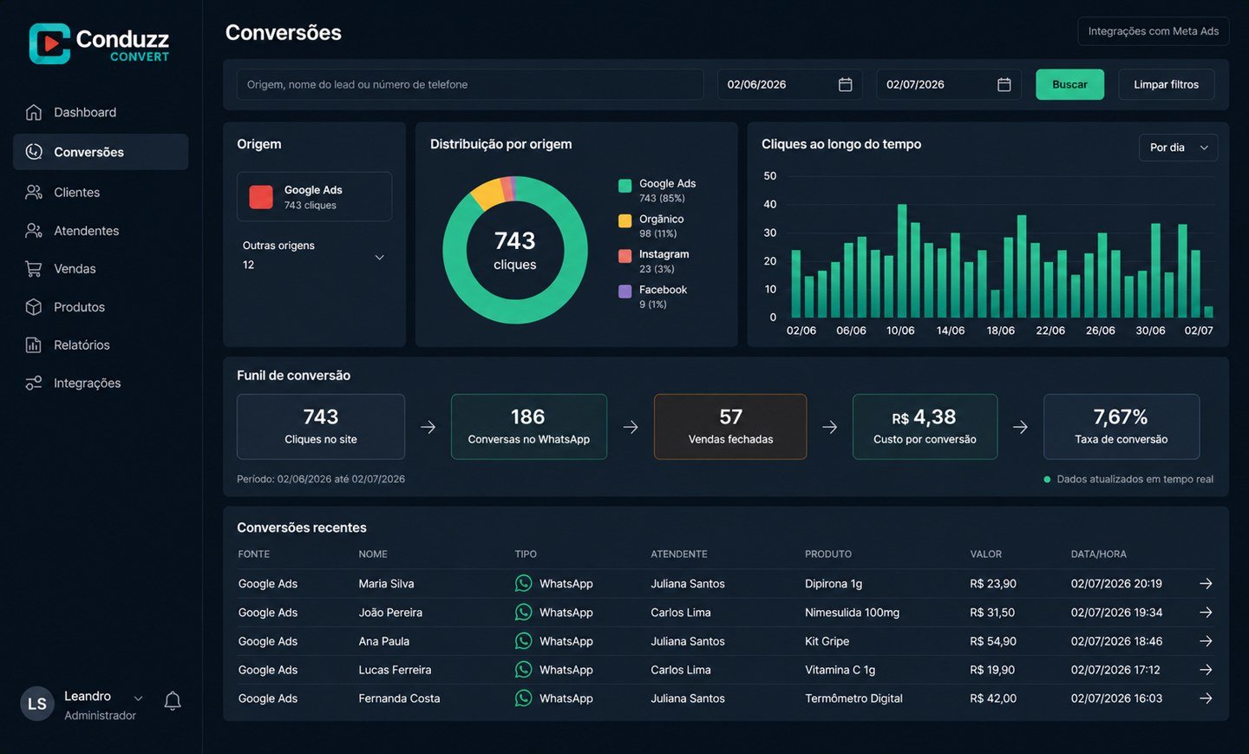Click Dados atualizados em tempo real status
The width and height of the screenshot is (1249, 754).
point(1128,479)
